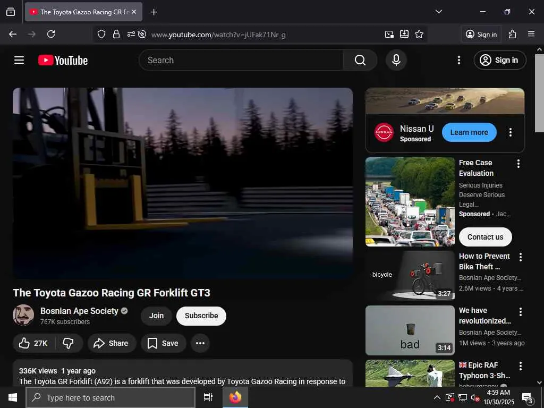544x408 pixels.
Task: Open options for We have revolutionized video
Action: tap(521, 311)
